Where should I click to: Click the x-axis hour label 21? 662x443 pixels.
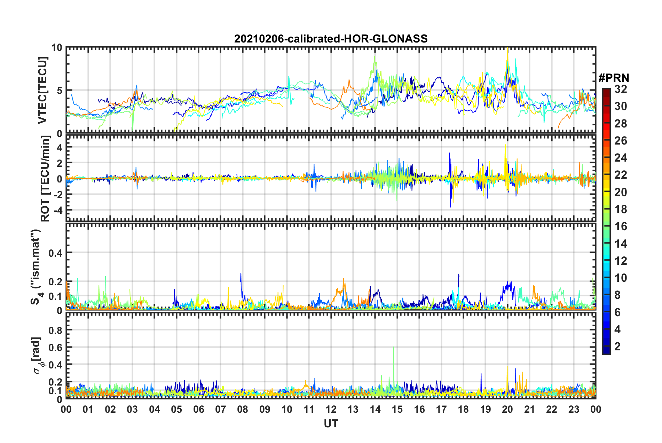530,409
